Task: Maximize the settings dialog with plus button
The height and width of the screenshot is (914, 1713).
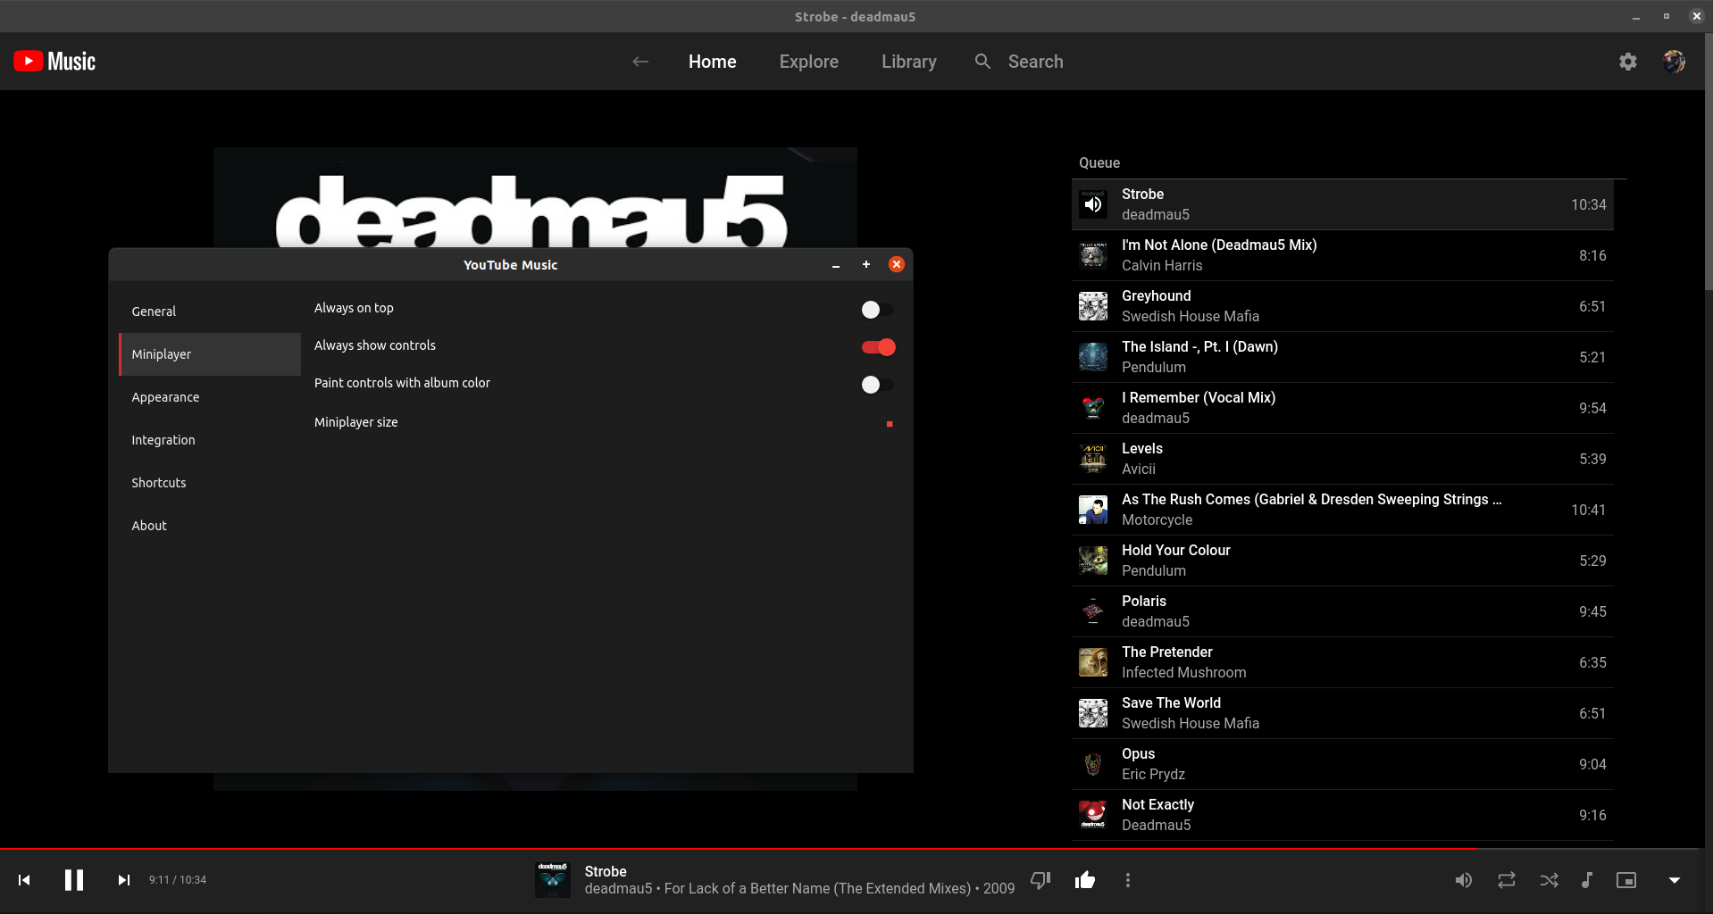Action: (x=866, y=264)
